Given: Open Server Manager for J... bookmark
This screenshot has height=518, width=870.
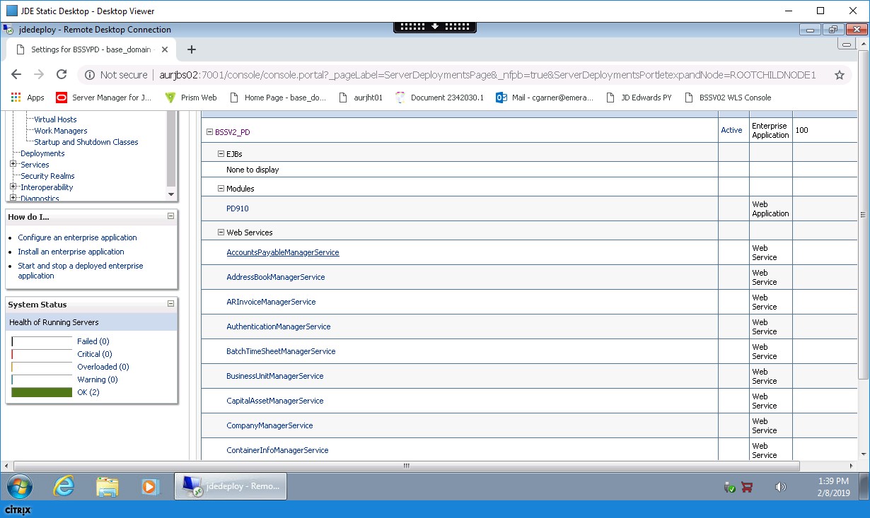Looking at the screenshot, I should coord(103,98).
